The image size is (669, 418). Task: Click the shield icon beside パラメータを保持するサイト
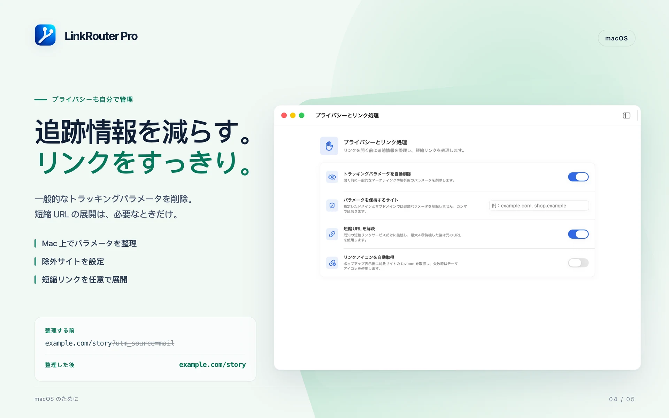point(332,206)
